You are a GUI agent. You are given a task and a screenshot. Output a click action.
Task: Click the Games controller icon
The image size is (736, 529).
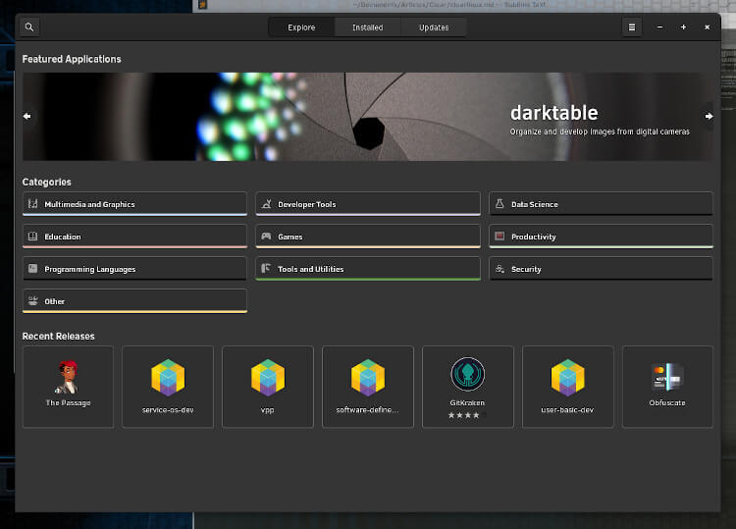point(266,237)
